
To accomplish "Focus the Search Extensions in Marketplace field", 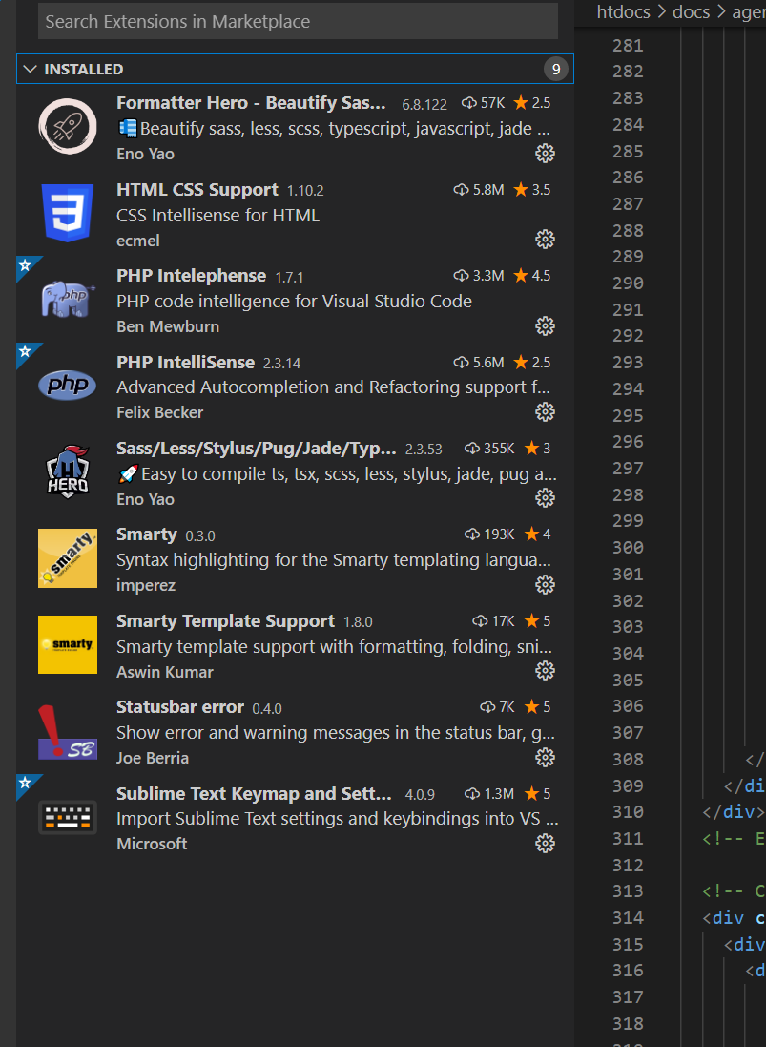I will click(298, 21).
